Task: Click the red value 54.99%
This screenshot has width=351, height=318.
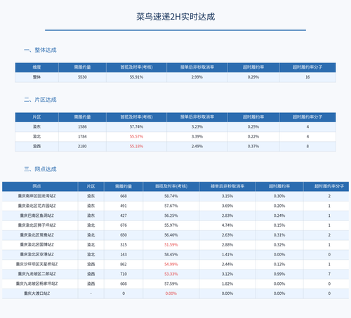Action: 171,264
